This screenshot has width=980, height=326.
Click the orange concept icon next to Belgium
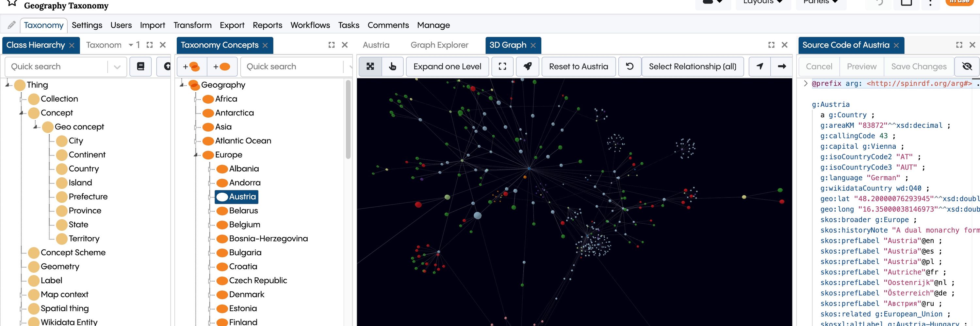tap(222, 225)
